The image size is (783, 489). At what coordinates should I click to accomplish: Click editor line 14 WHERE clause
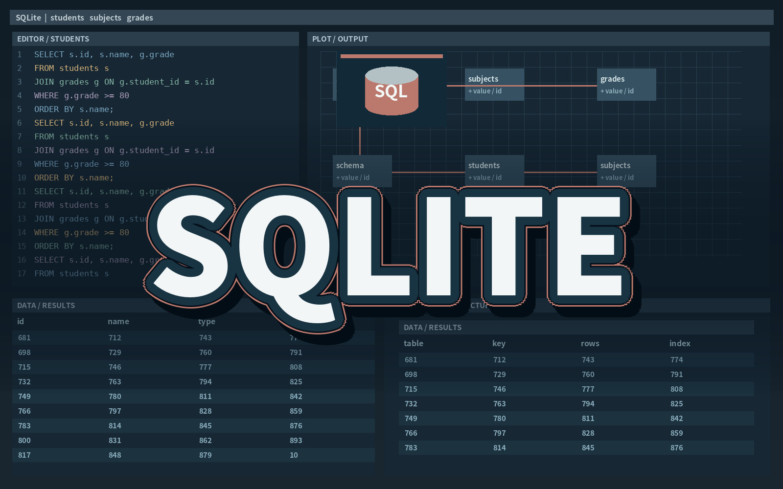(x=82, y=232)
